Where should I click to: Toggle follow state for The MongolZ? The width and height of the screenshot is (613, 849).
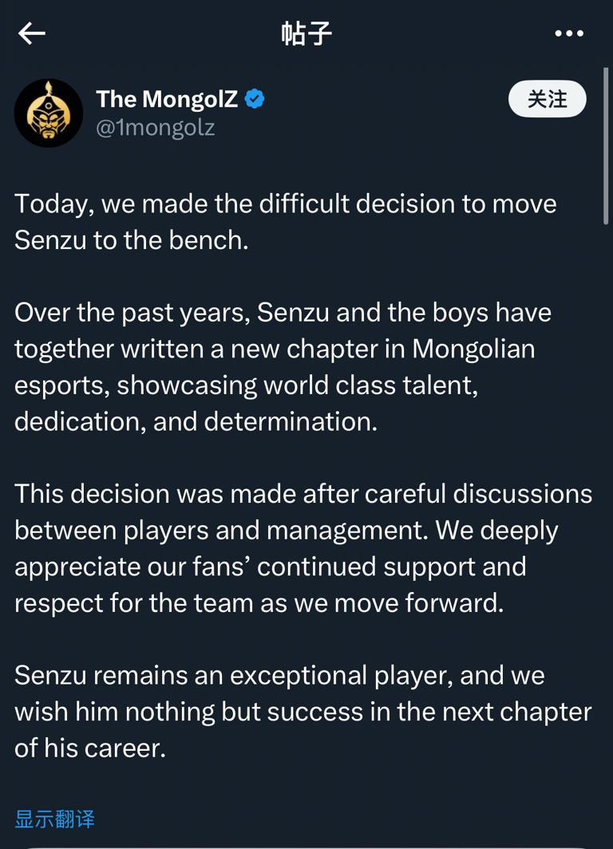click(x=547, y=99)
